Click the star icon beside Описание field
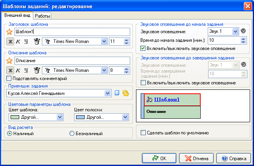The width and height of the screenshot is (254, 166). (x=10, y=61)
